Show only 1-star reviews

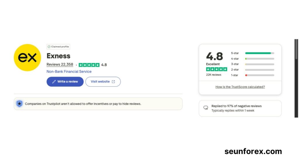point(253,75)
